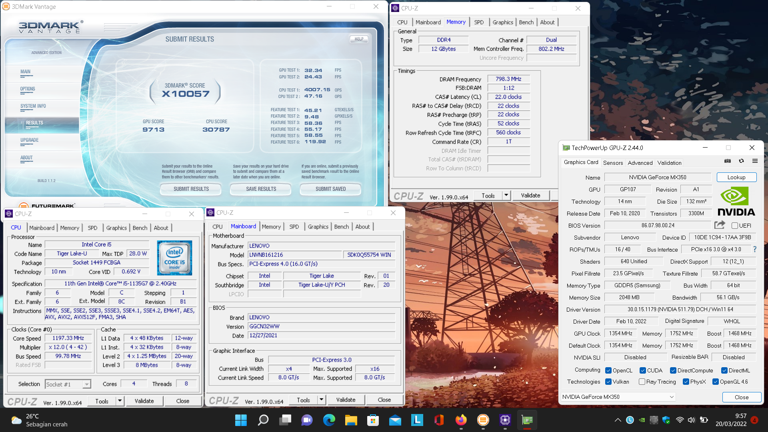The height and width of the screenshot is (432, 768).
Task: Switch to GPU-Z taskbar icon
Action: [527, 420]
